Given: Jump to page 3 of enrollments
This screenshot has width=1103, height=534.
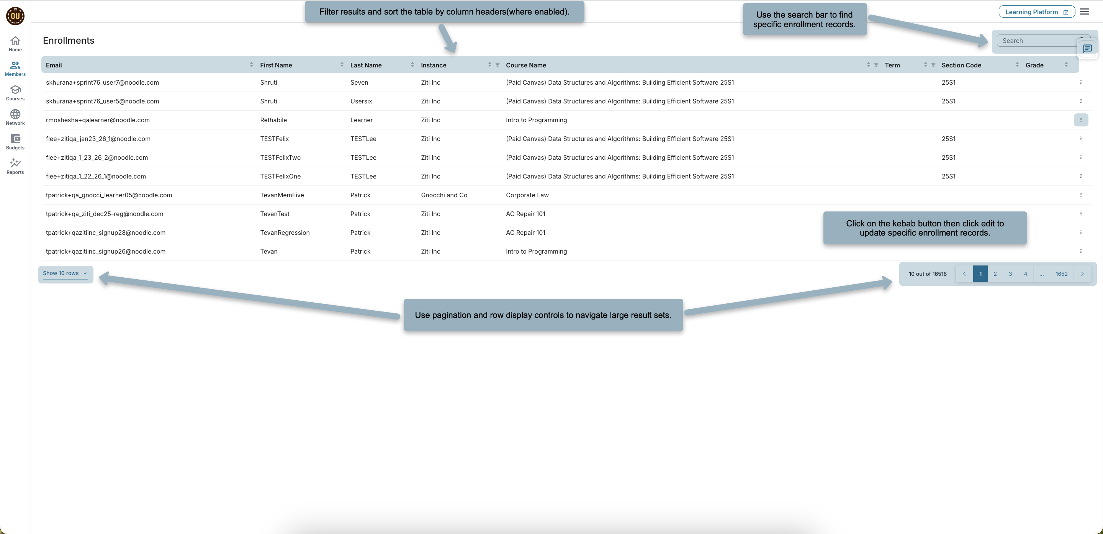Looking at the screenshot, I should tap(1010, 274).
